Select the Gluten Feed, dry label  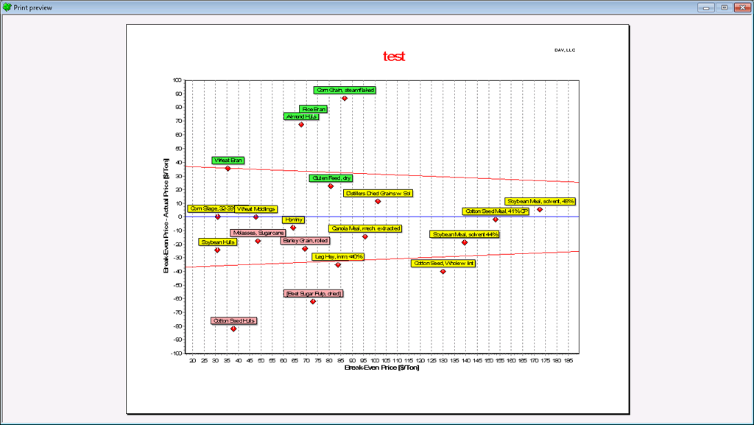pos(331,178)
